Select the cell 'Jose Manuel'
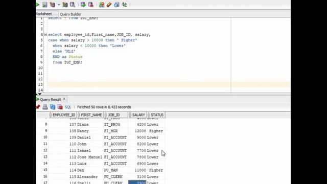327x184 pixels. click(x=90, y=157)
